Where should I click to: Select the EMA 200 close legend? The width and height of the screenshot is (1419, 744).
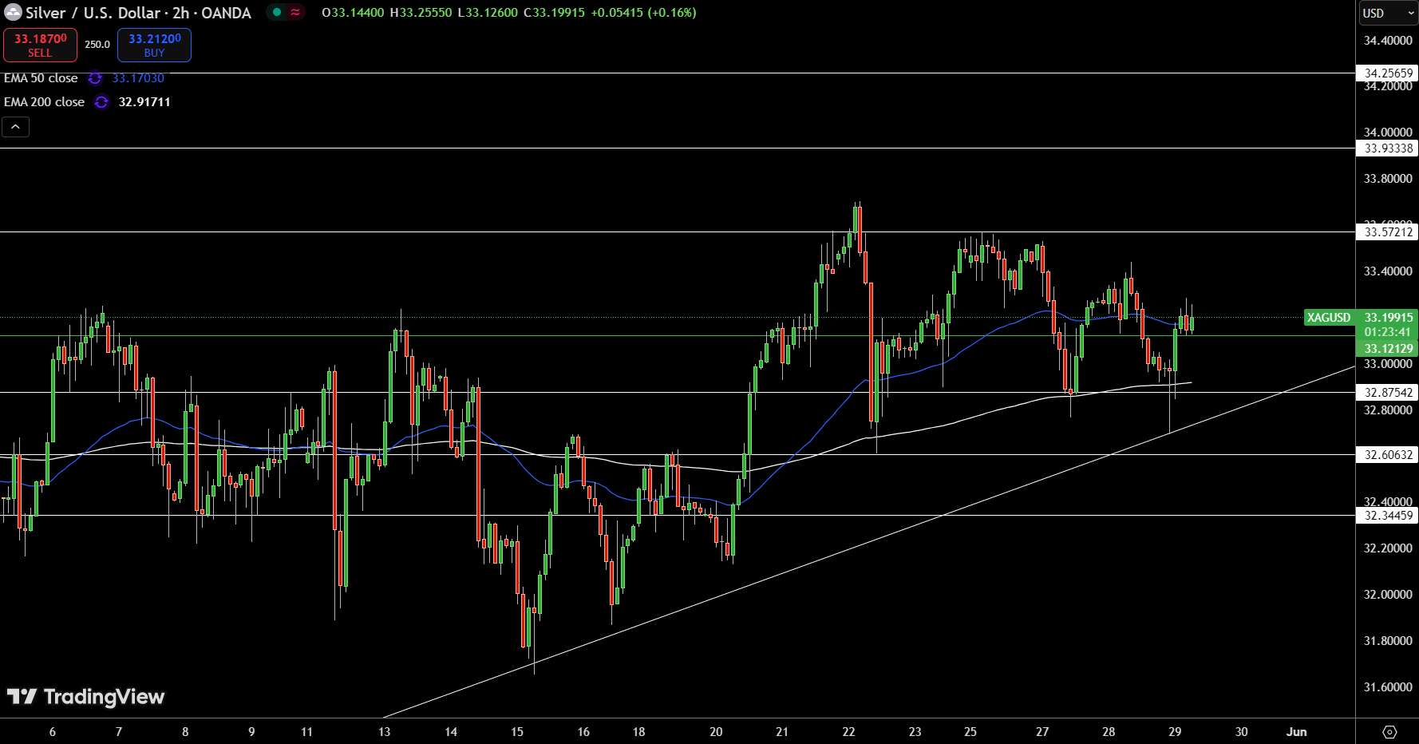pyautogui.click(x=45, y=102)
